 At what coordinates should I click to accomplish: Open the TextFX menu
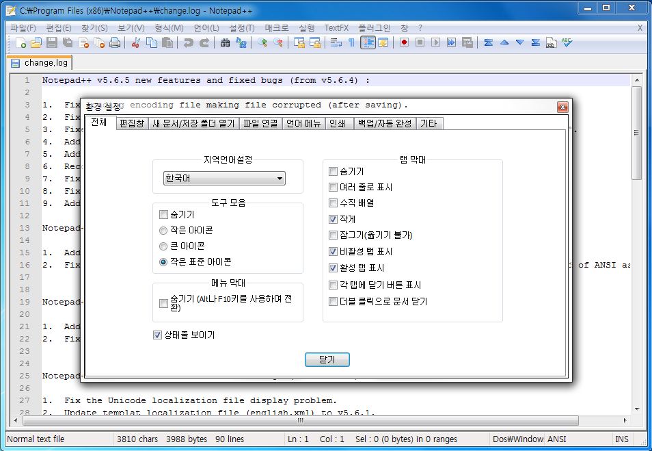pyautogui.click(x=336, y=28)
